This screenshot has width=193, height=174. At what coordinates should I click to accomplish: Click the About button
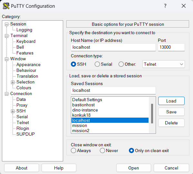point(22,168)
